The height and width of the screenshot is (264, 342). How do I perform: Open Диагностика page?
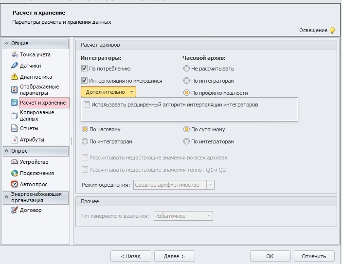36,77
